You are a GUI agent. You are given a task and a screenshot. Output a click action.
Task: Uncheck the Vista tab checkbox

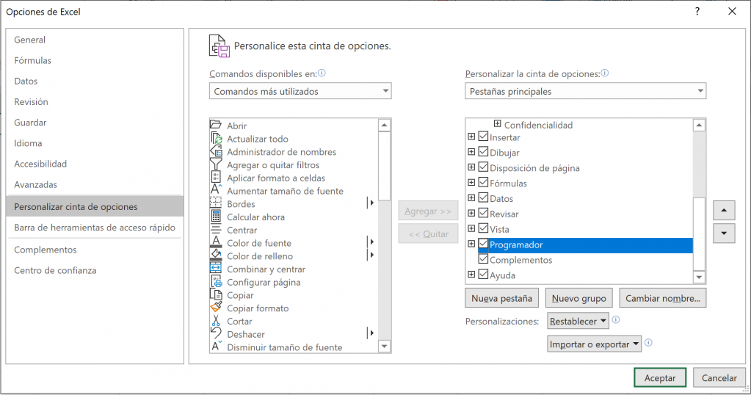[x=483, y=228]
